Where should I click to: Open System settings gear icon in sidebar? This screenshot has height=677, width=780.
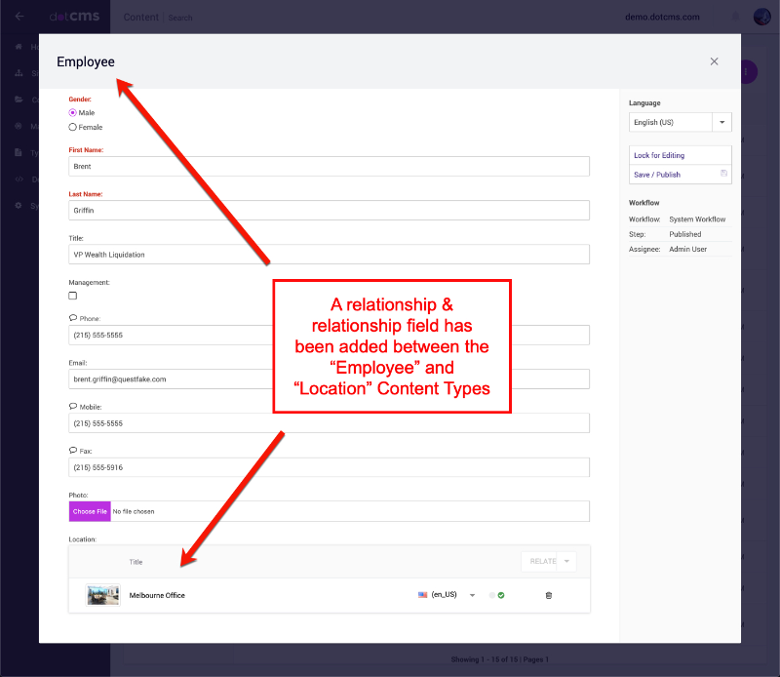tap(18, 205)
